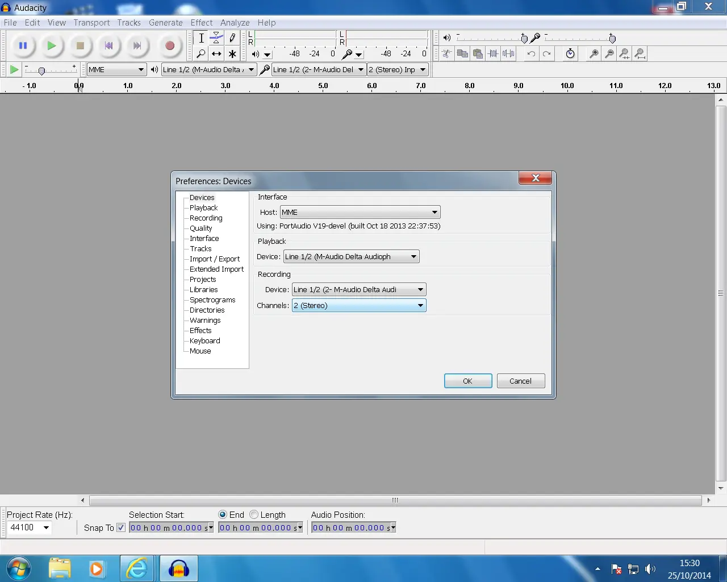Open Windows Explorer folder from the taskbar

pos(59,568)
